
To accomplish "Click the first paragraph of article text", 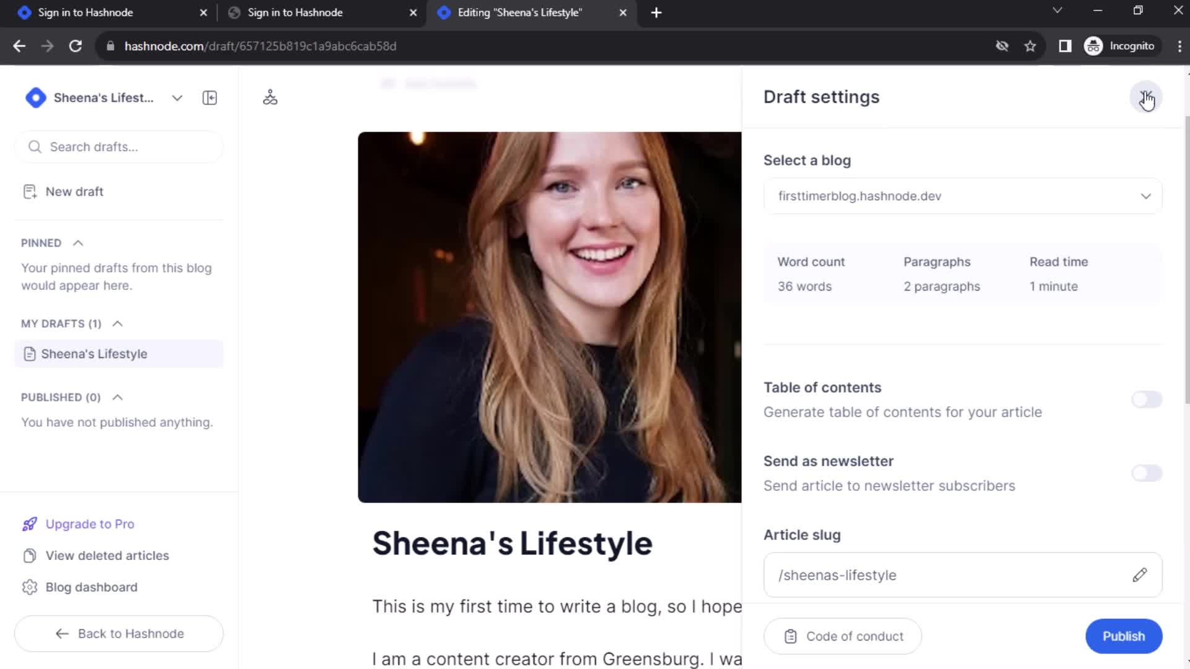I will (x=557, y=606).
